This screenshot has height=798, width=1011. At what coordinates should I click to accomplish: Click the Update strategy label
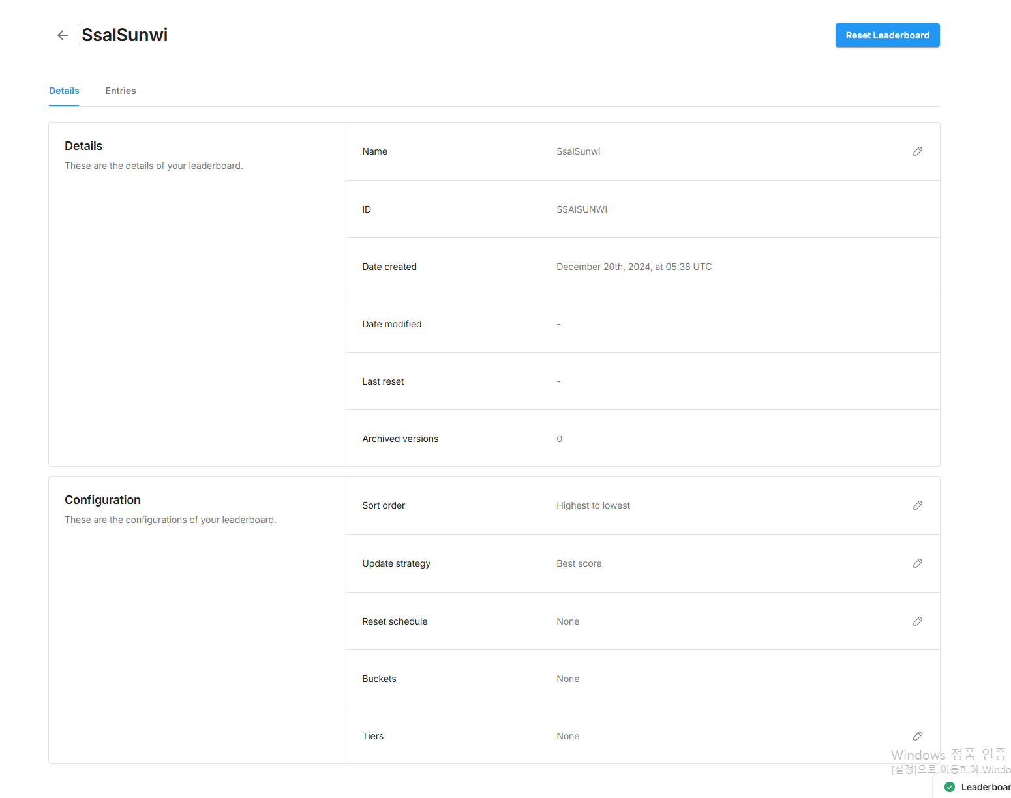click(x=396, y=563)
